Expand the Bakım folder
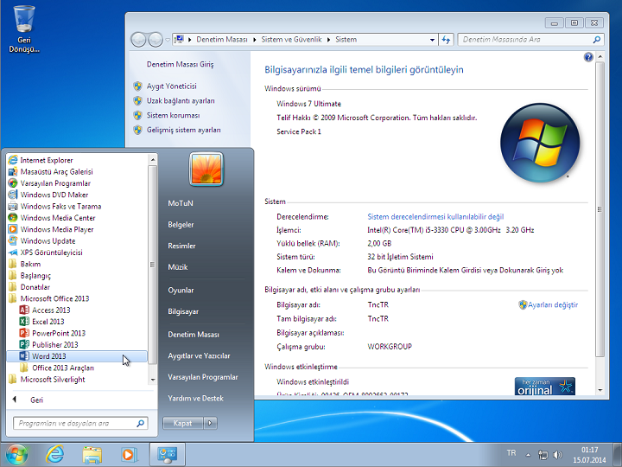 coord(24,264)
